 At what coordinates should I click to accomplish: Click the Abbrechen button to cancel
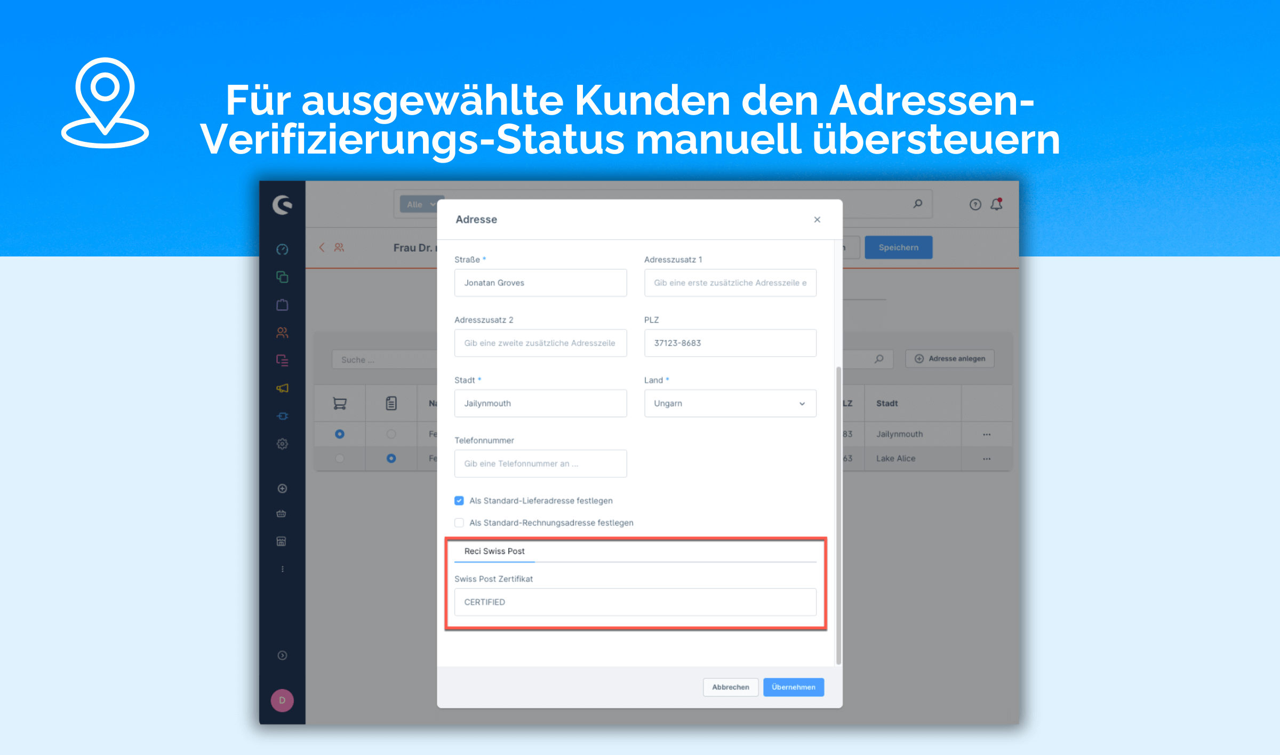pos(730,687)
